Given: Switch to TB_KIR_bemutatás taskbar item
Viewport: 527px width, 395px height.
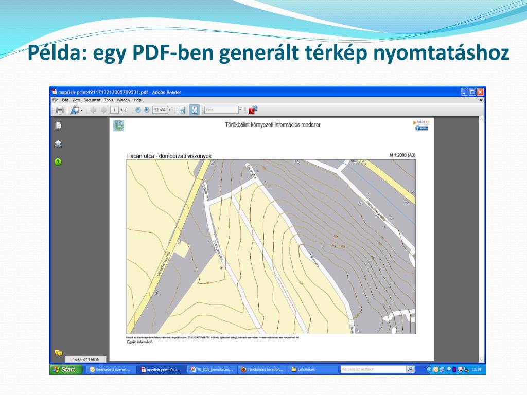Looking at the screenshot, I should [x=212, y=369].
